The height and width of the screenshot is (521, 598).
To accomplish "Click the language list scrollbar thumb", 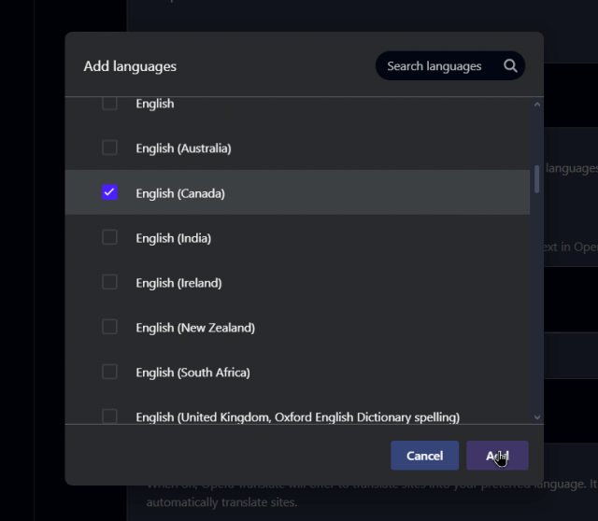I will coord(537,178).
